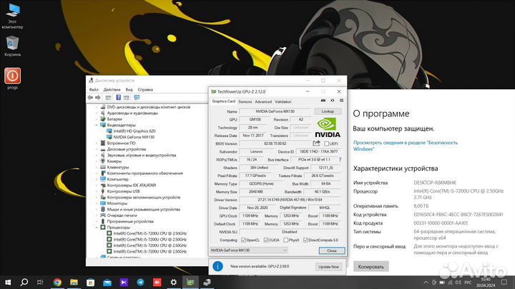The image size is (515, 289).
Task: Switch to the Advanced tab
Action: [x=263, y=102]
